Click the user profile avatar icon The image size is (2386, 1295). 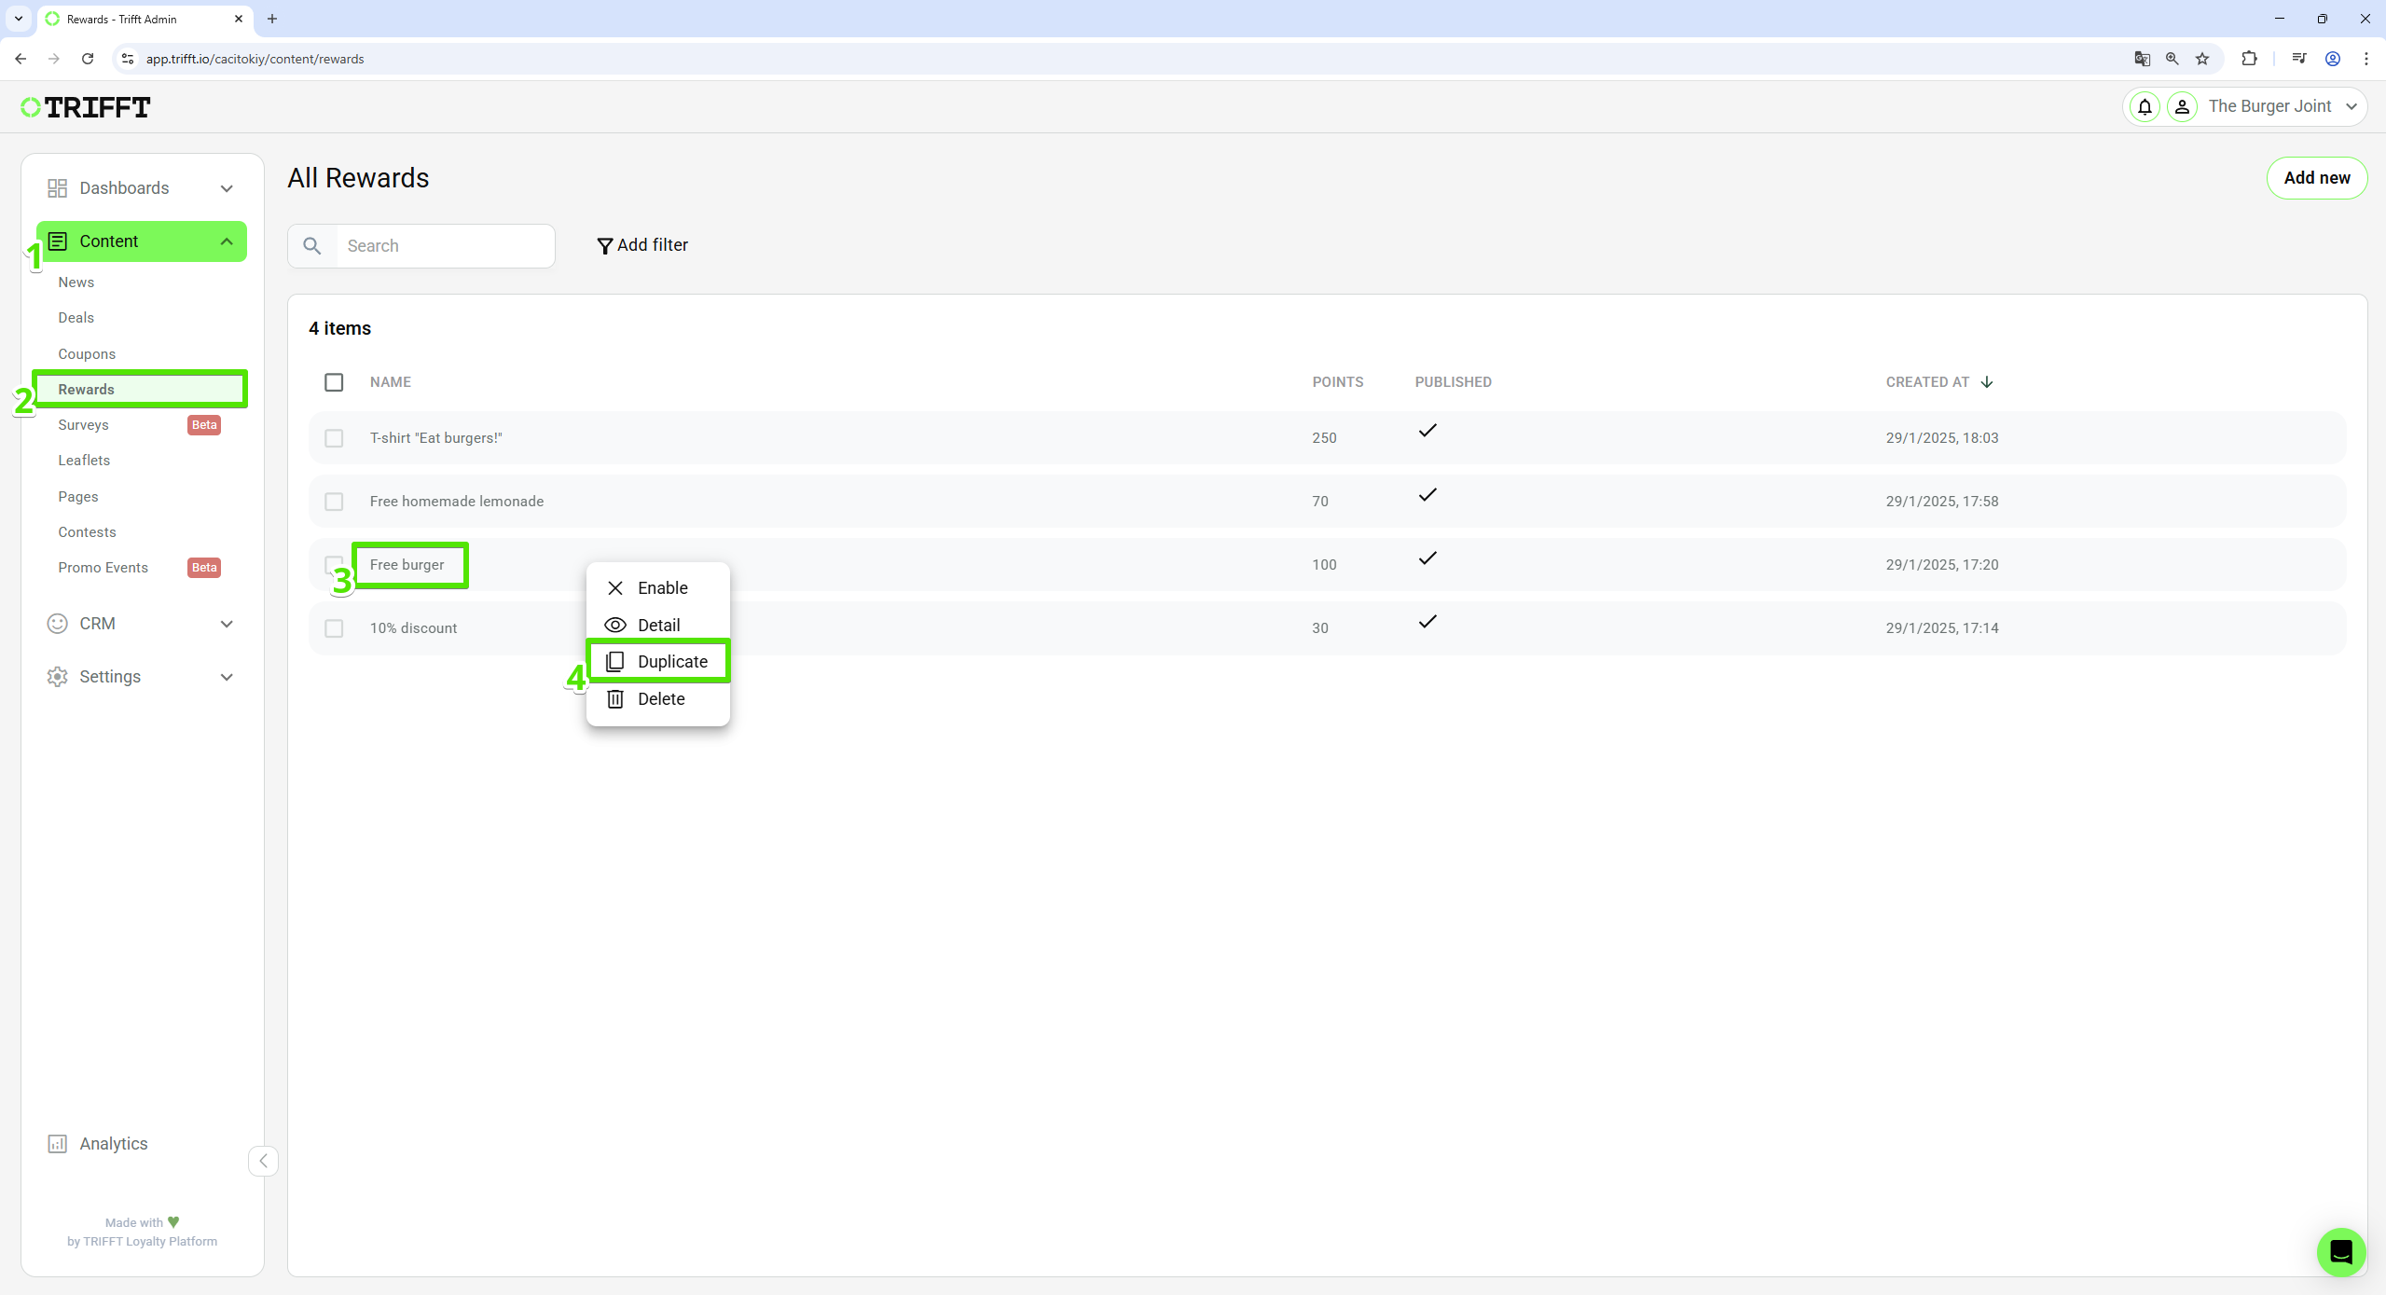click(x=2182, y=107)
